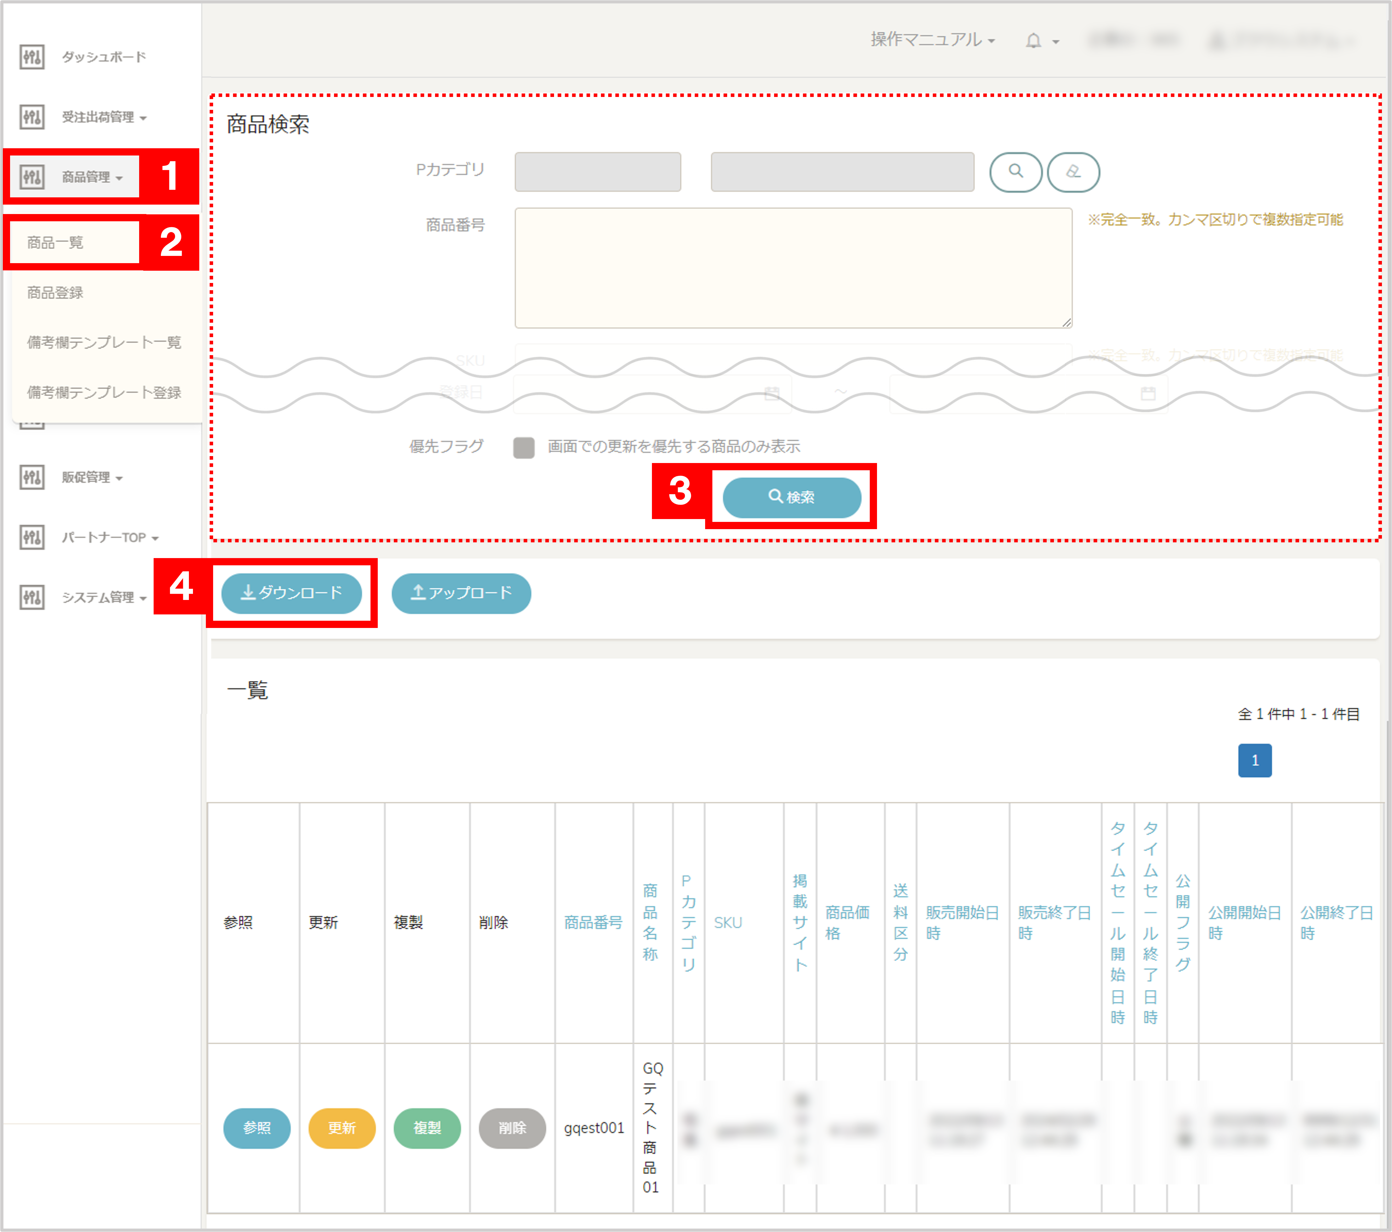This screenshot has width=1392, height=1232.
Task: Select 商品登録 submenu item
Action: (x=55, y=293)
